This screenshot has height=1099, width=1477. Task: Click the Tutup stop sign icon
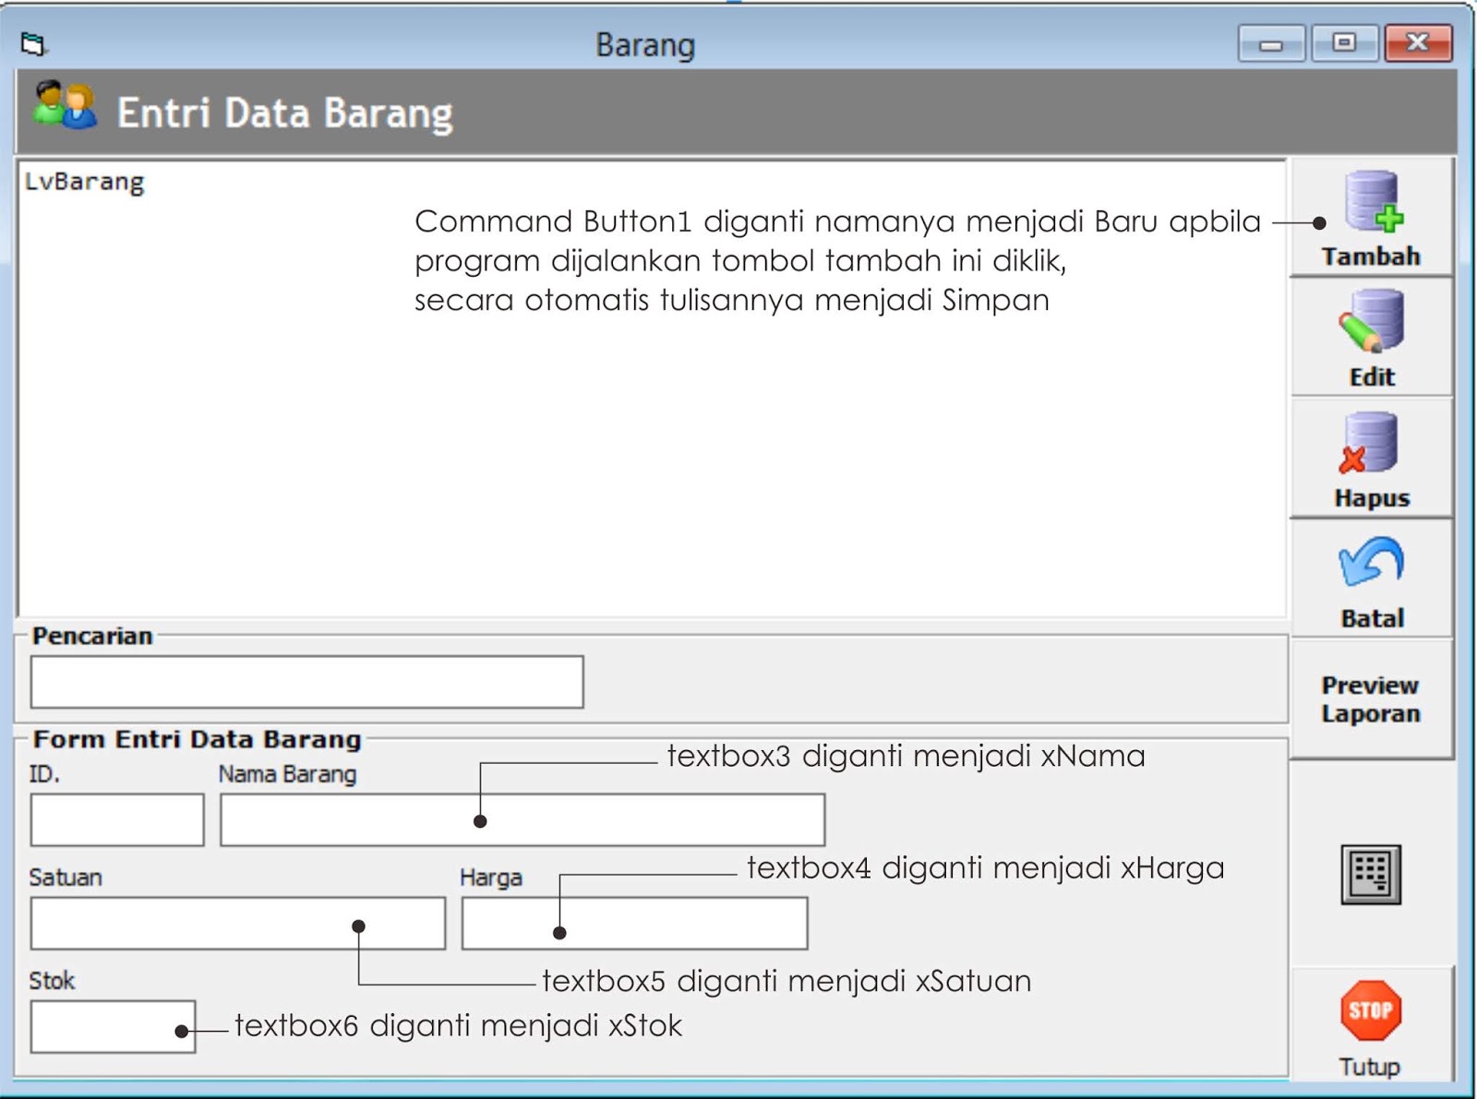[x=1370, y=1009]
